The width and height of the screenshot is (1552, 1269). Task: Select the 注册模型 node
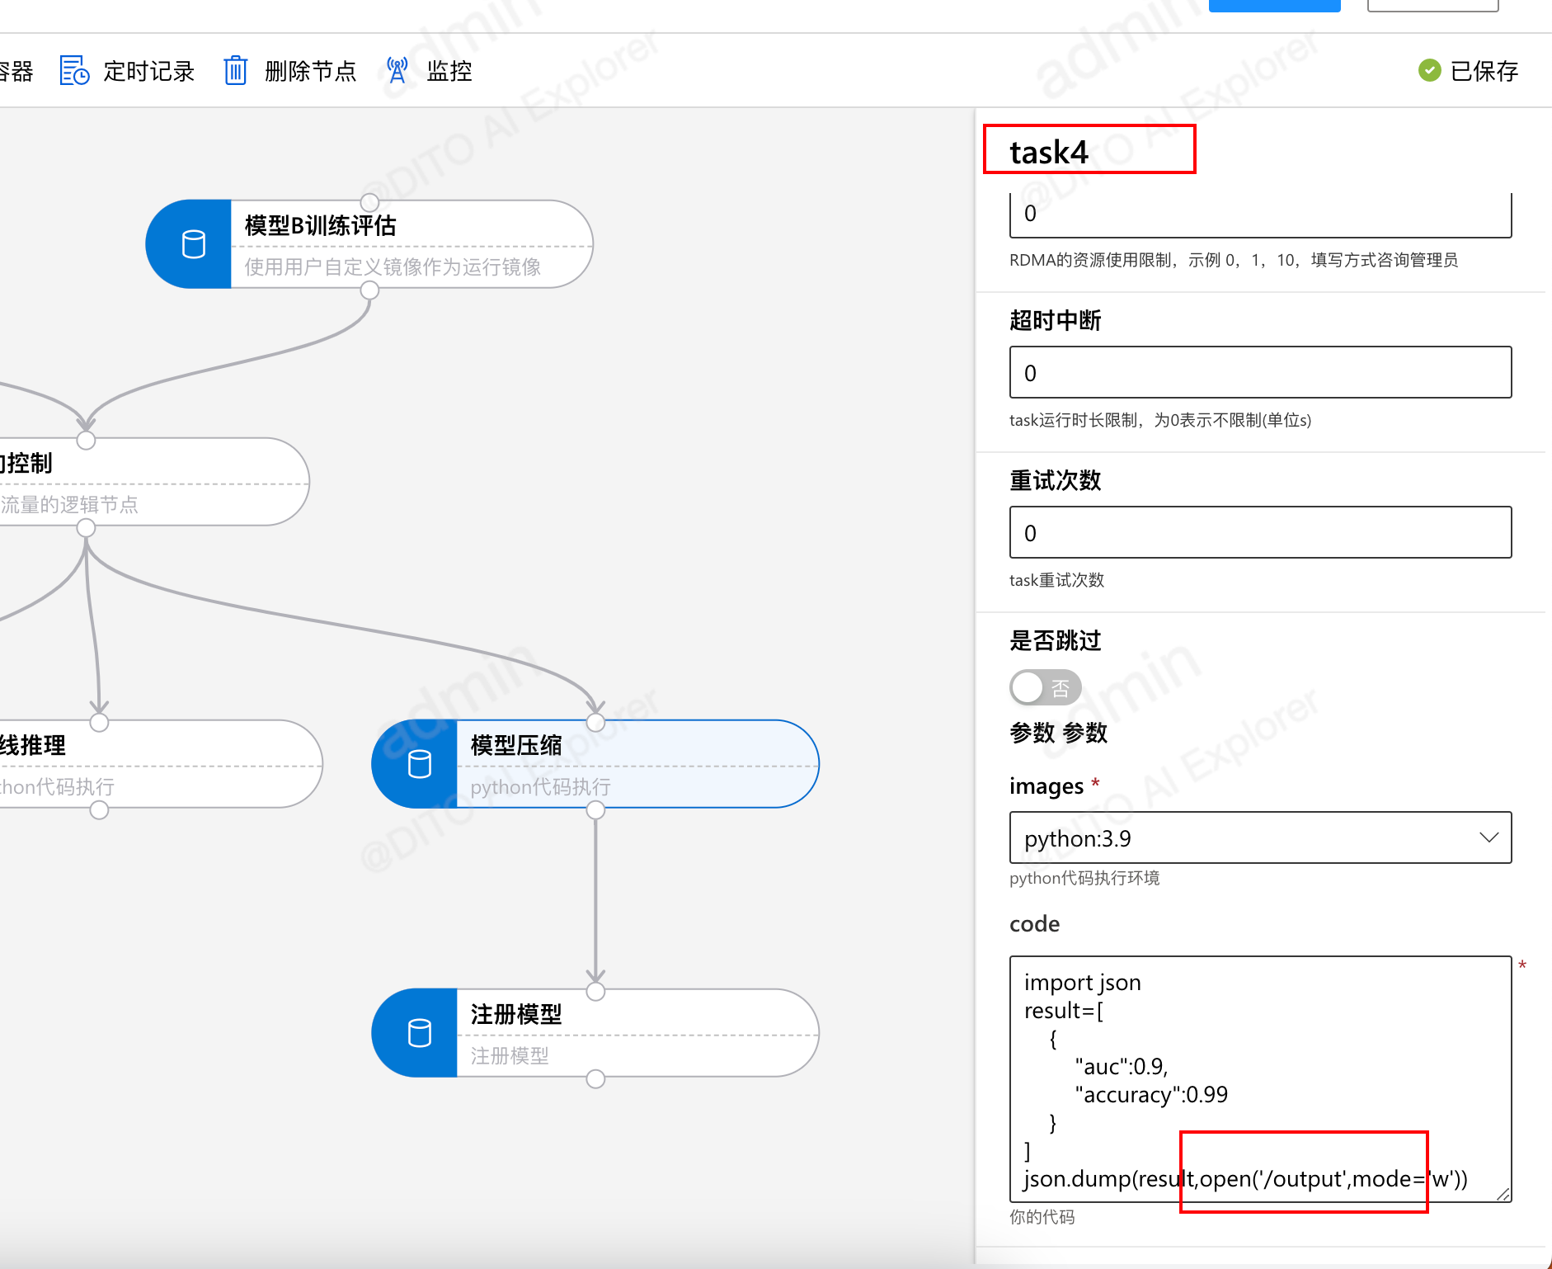click(595, 1033)
